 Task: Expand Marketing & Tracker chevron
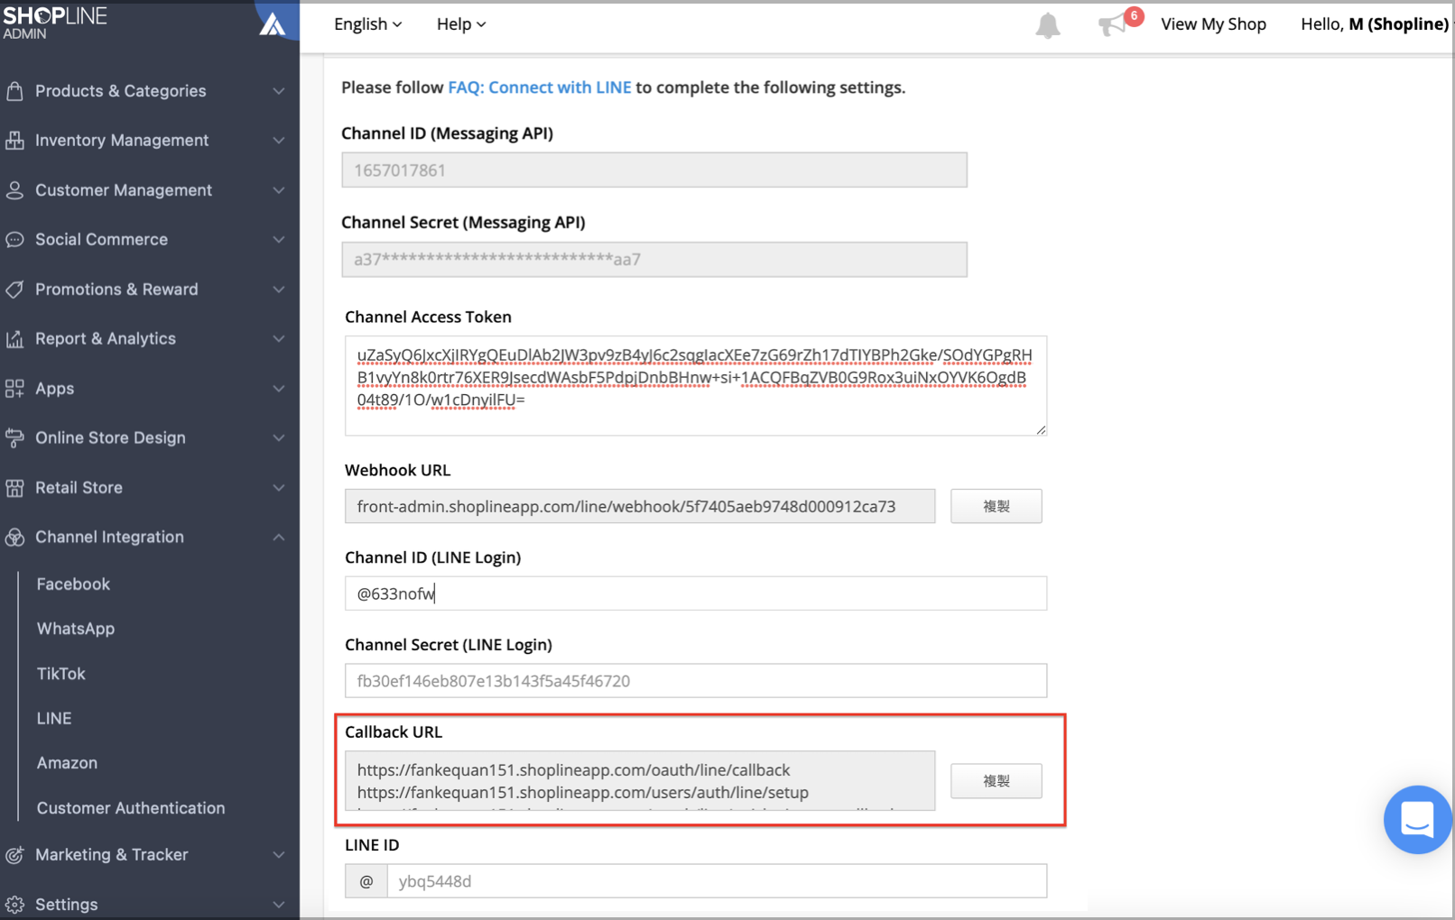pos(279,855)
